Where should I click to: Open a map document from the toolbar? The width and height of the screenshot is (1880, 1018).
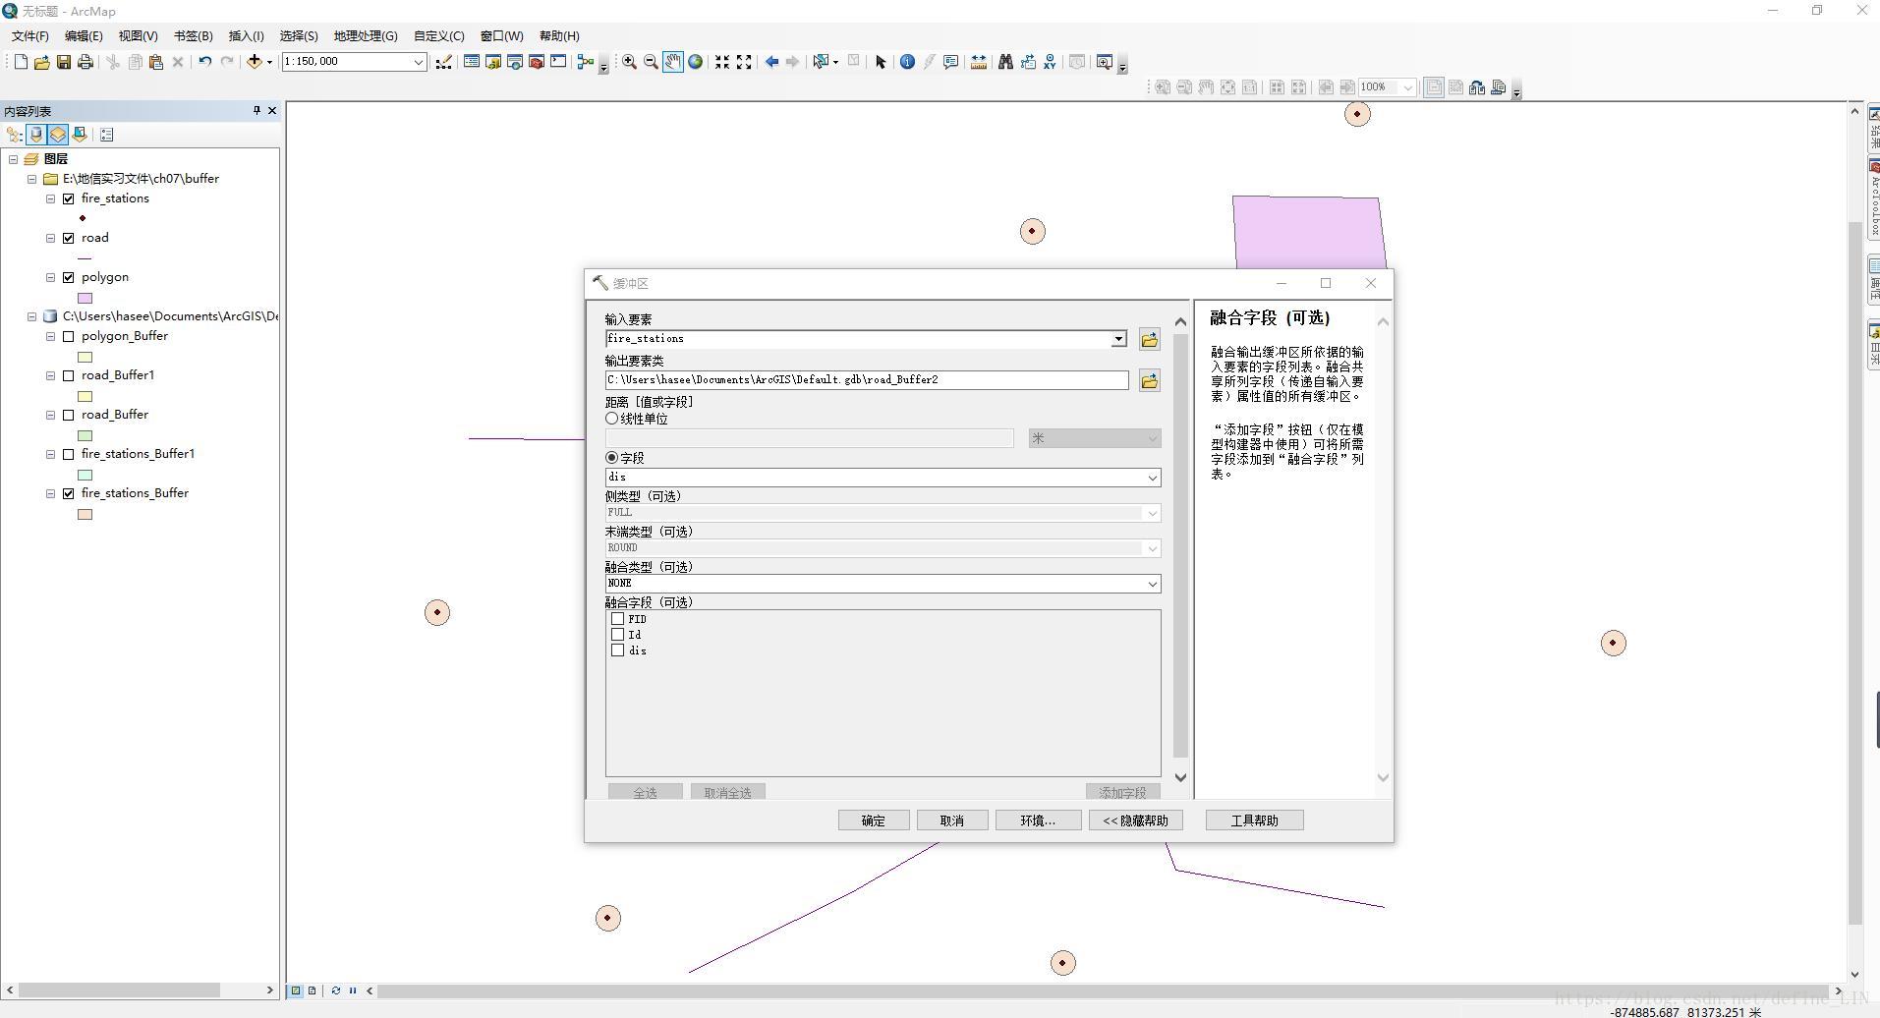pyautogui.click(x=41, y=62)
